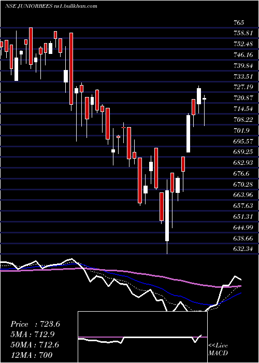Click the 739.84 axis value
The image size is (259, 363).
tap(243, 65)
